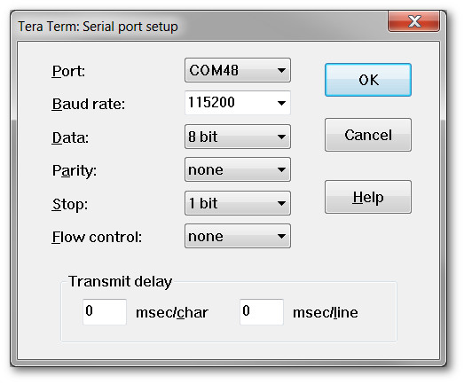Focus the msec/char transmit delay field
This screenshot has height=384, width=464.
pyautogui.click(x=105, y=312)
